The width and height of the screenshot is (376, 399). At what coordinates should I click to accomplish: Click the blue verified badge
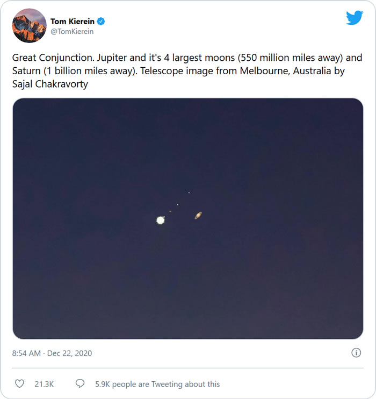tap(101, 22)
